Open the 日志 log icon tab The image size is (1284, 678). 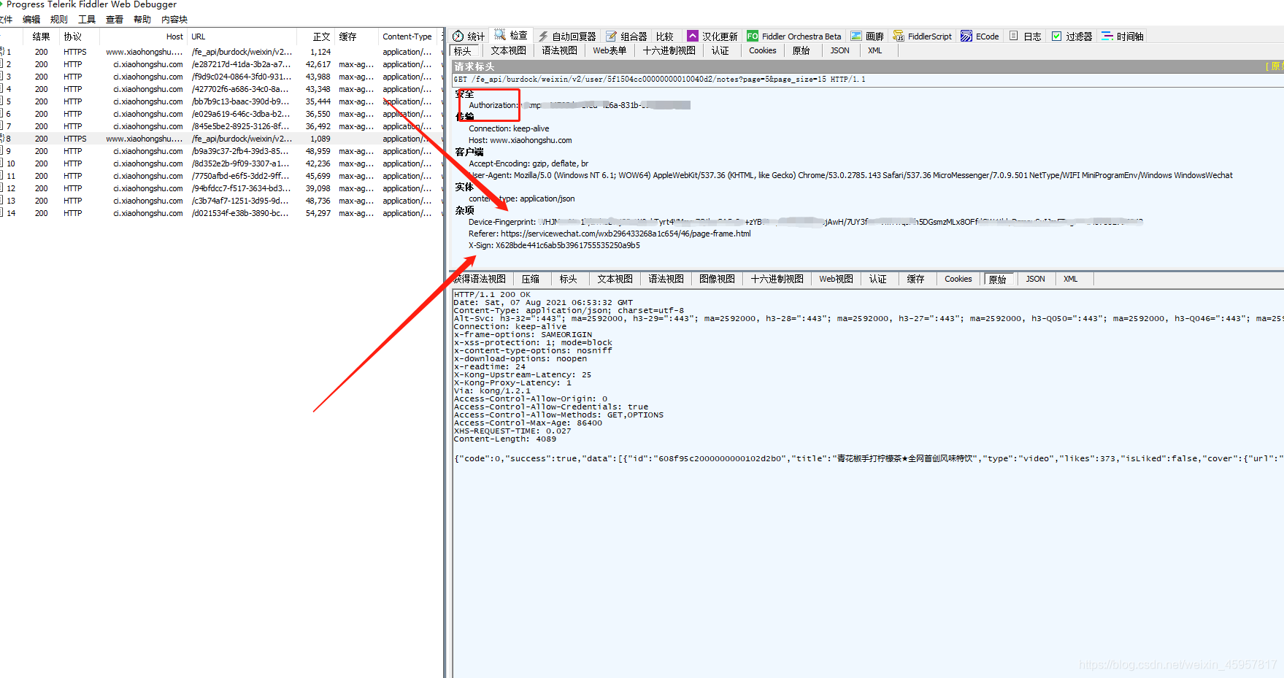(1014, 36)
